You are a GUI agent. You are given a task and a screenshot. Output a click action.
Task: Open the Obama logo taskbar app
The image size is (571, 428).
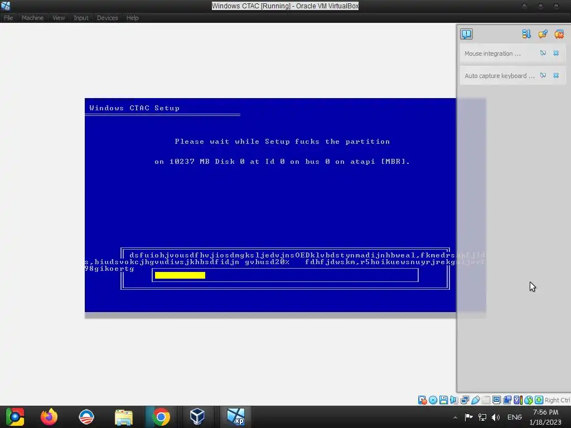click(86, 417)
